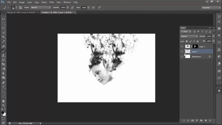Image resolution: width=222 pixels, height=125 pixels.
Task: Open the layer filter Kind dropdown
Action: (x=186, y=32)
